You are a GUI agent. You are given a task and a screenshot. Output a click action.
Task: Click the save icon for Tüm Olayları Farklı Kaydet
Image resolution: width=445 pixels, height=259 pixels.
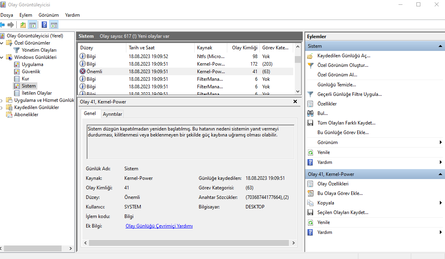point(311,123)
